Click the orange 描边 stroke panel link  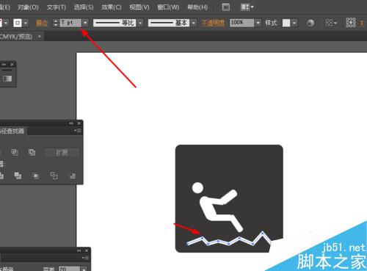(42, 23)
